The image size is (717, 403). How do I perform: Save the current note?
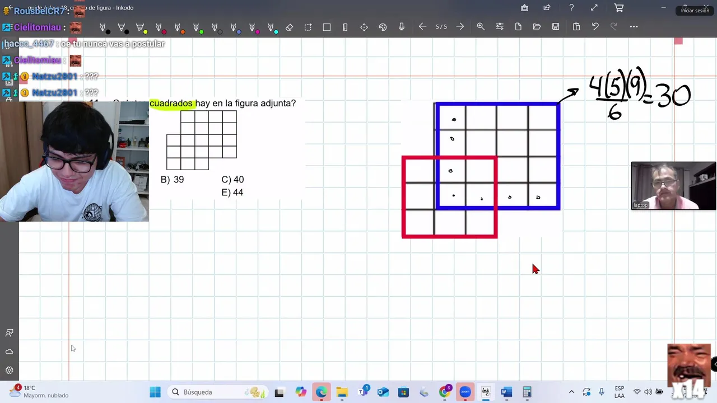pyautogui.click(x=556, y=27)
